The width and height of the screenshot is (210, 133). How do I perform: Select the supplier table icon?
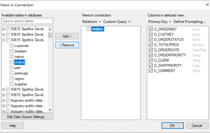click(12, 84)
